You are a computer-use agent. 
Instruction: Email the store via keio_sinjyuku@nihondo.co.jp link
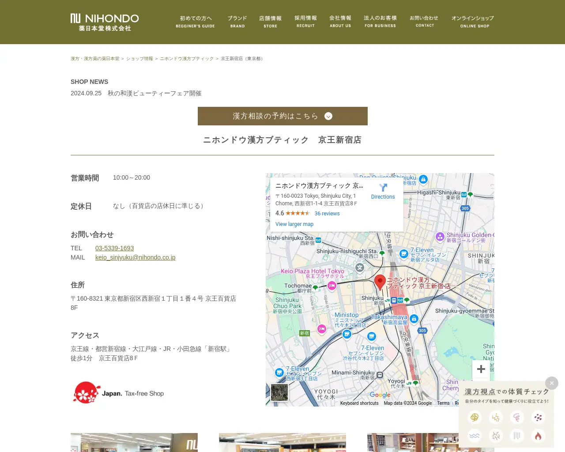(135, 257)
